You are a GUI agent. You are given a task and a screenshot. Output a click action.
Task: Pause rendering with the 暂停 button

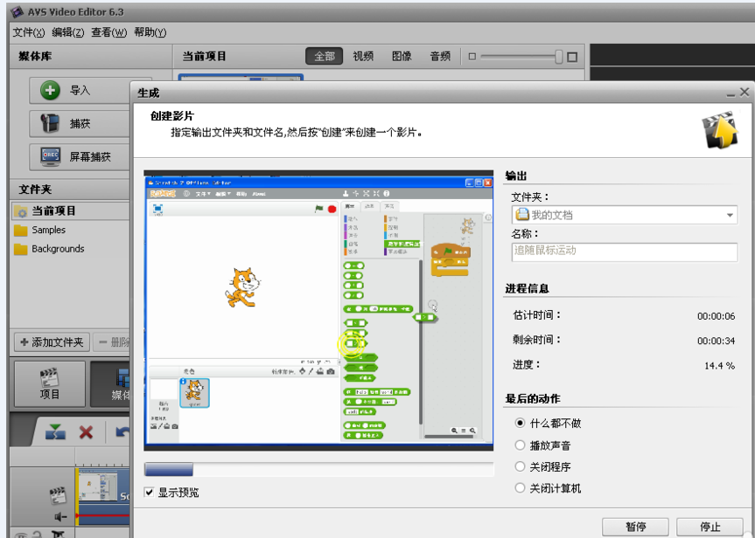pos(634,528)
